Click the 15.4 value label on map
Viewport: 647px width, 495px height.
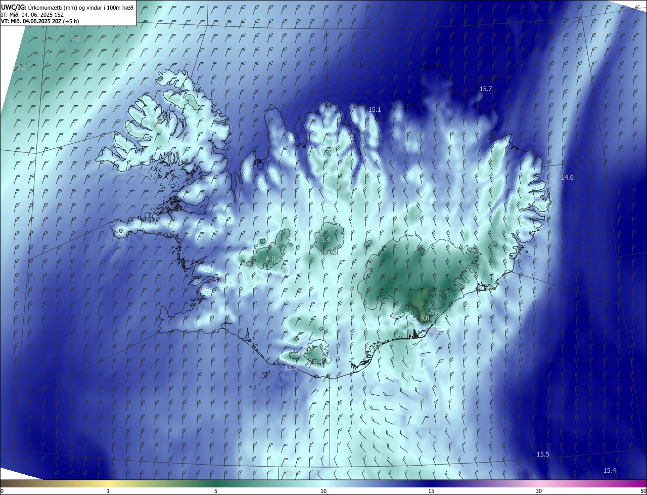point(610,471)
